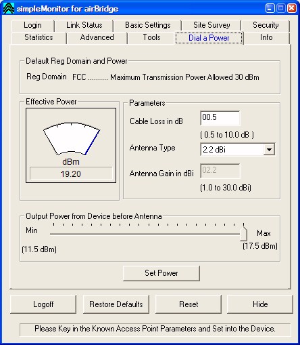300x345 pixels.
Task: Click the (1.0 to 30.0 dBi) range hint
Action: (x=226, y=188)
